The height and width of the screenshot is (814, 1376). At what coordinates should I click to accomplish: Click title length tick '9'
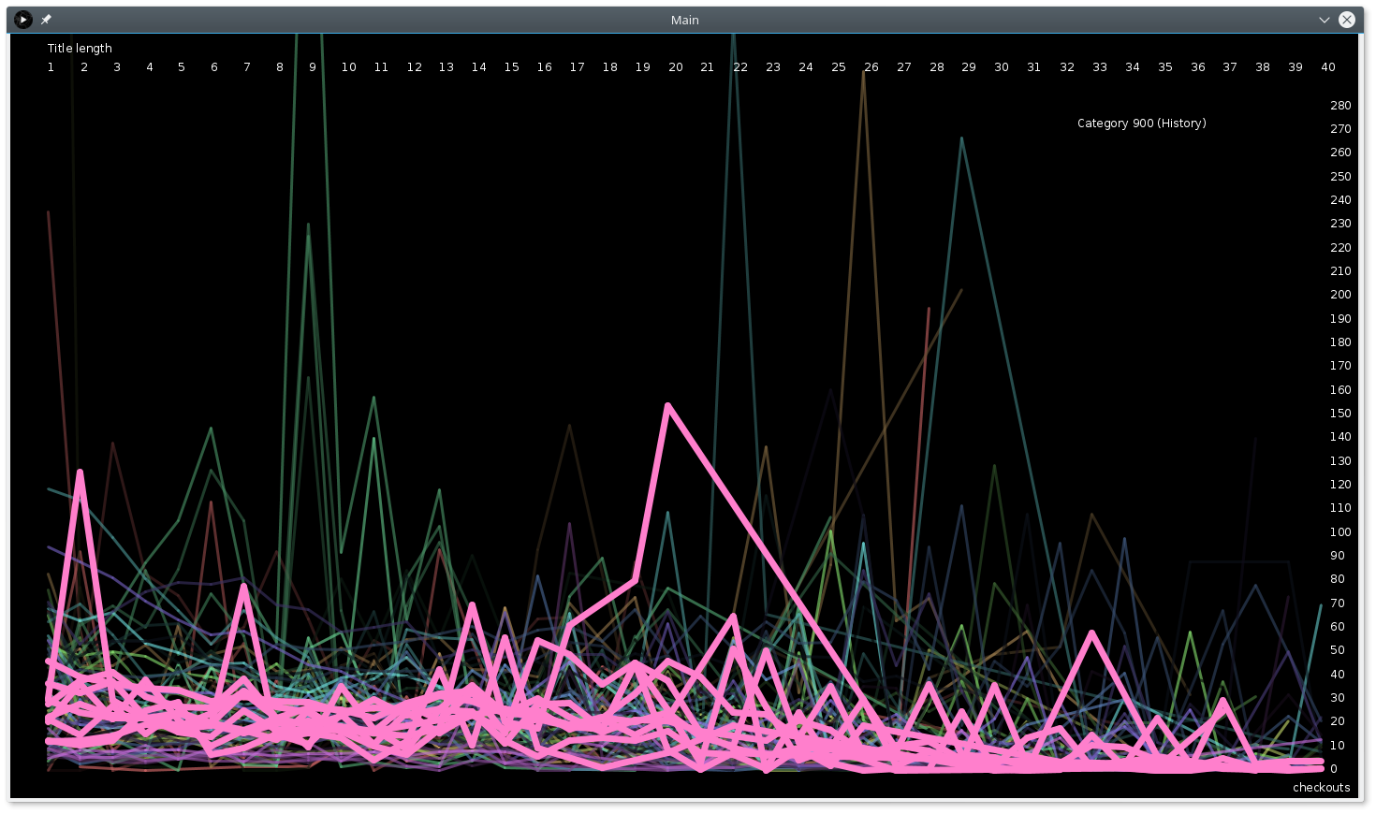tap(313, 67)
